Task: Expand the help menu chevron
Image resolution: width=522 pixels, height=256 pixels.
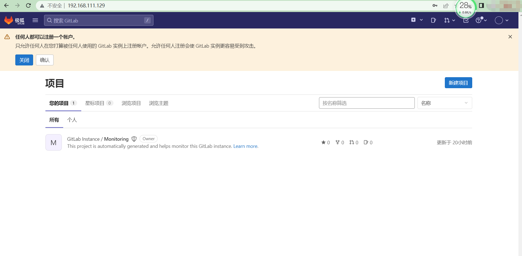Action: [485, 20]
